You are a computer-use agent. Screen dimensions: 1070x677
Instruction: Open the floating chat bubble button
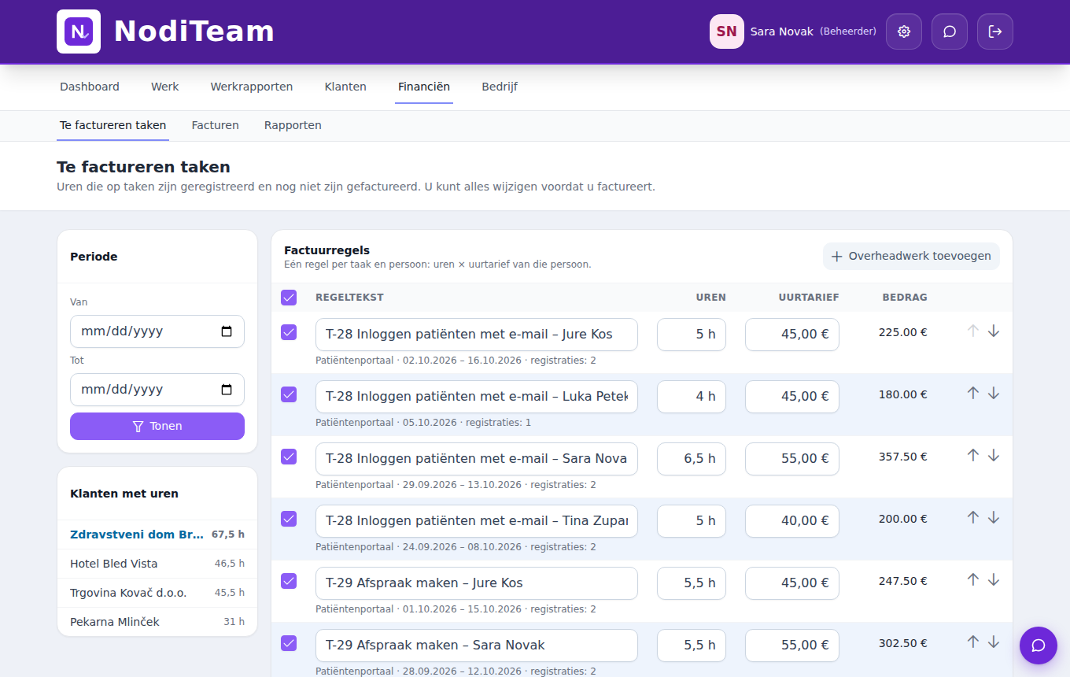coord(1039,646)
